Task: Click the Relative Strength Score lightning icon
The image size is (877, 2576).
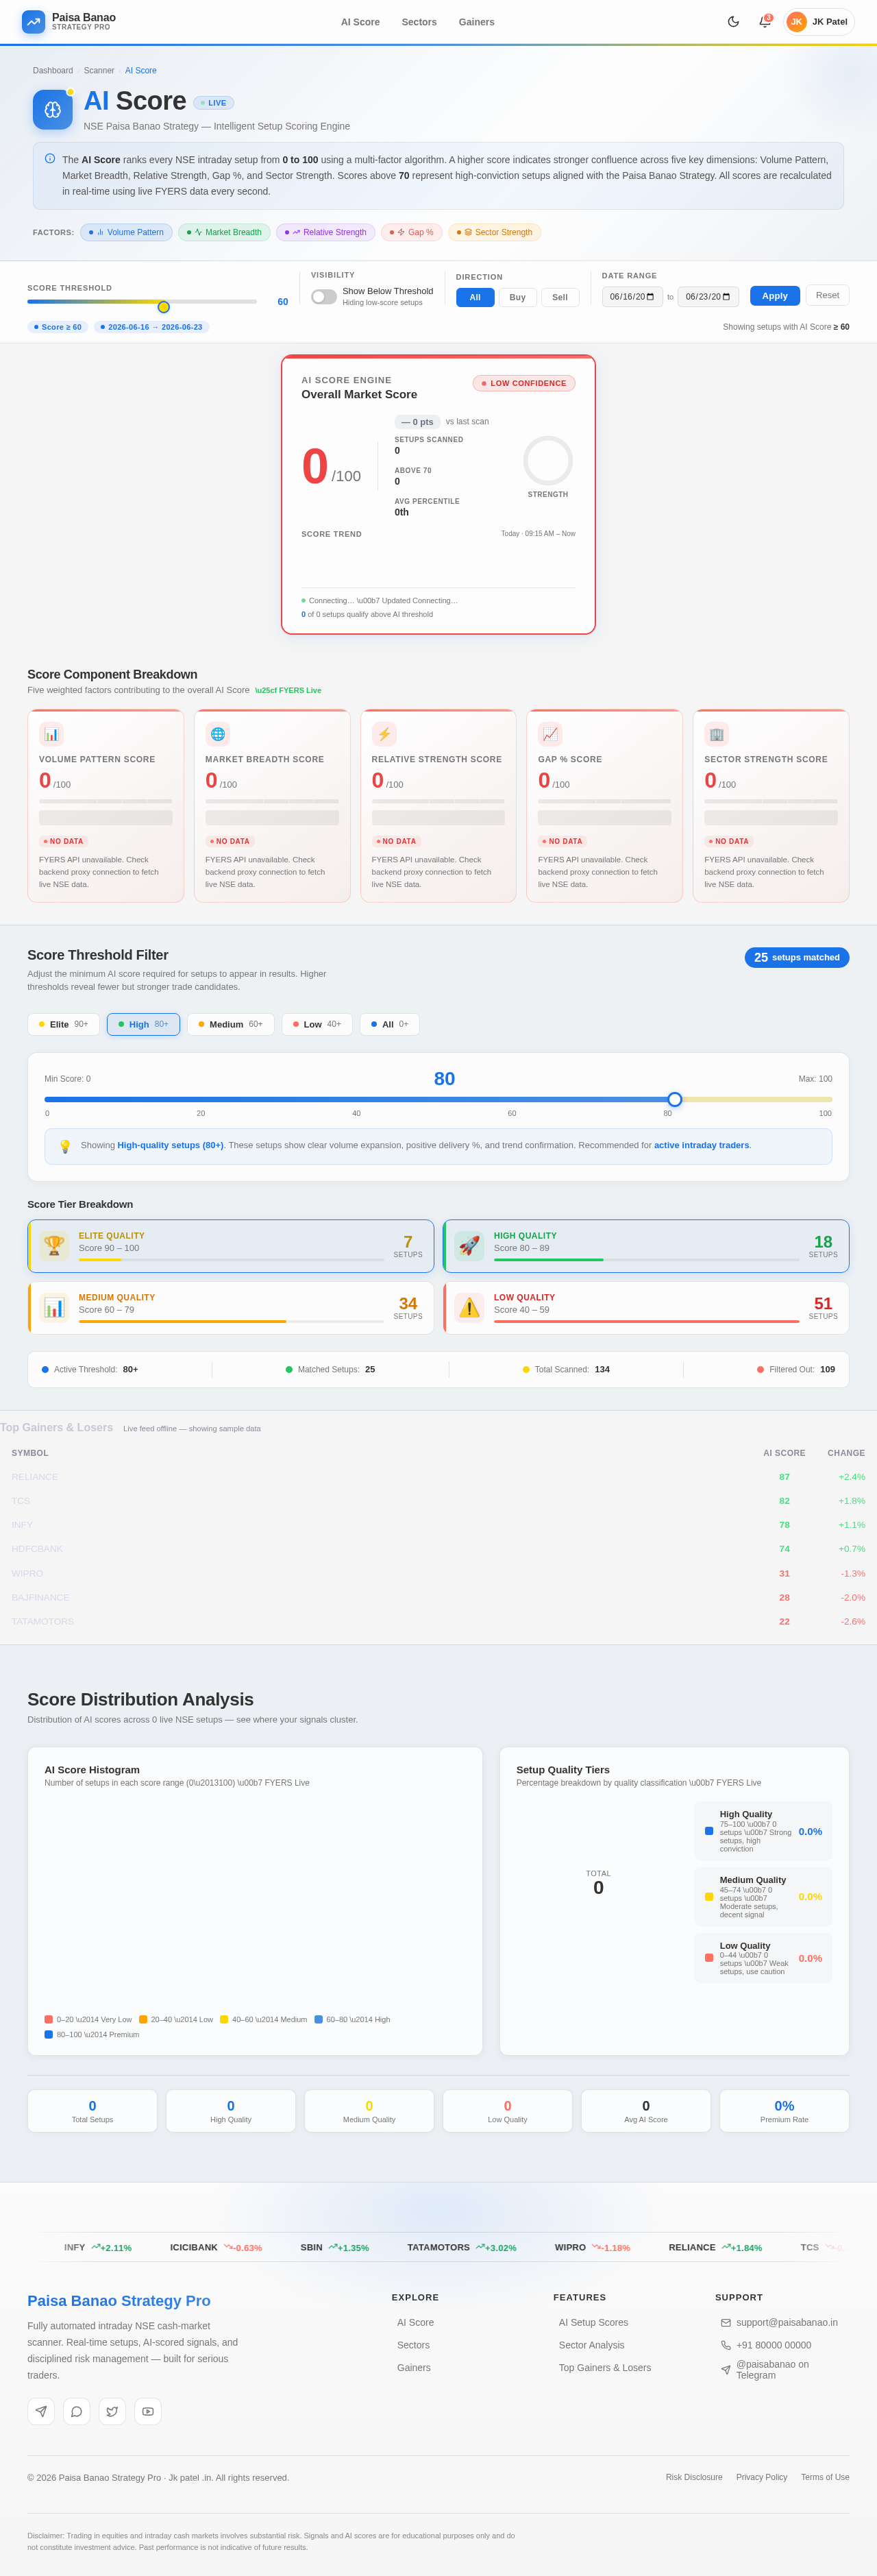Action: 384,734
